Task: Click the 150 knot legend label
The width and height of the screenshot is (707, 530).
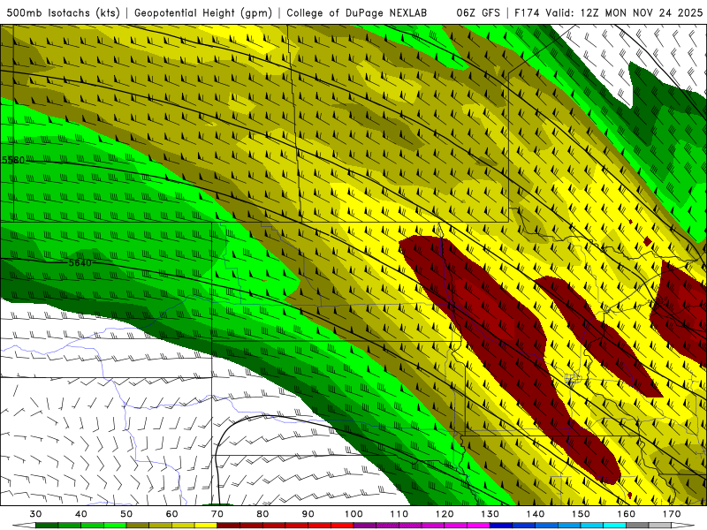Action: click(x=581, y=514)
